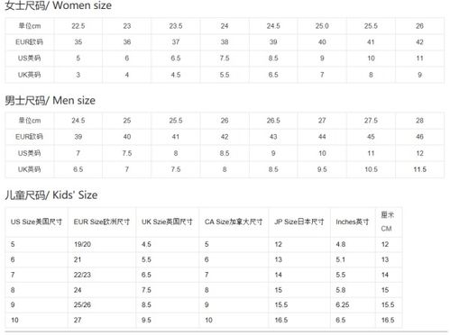Image resolution: width=450 pixels, height=335 pixels.
Task: Click the Kids' Size heading
Action: [x=51, y=195]
